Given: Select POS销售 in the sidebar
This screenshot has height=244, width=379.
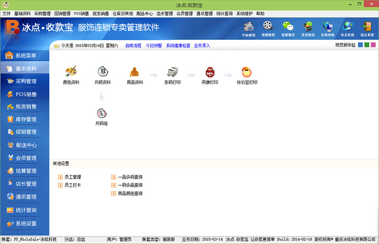Looking at the screenshot, I should pos(25,94).
